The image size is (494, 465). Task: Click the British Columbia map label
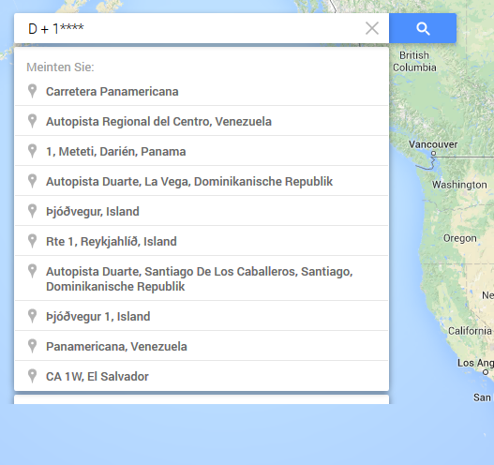[x=414, y=62]
